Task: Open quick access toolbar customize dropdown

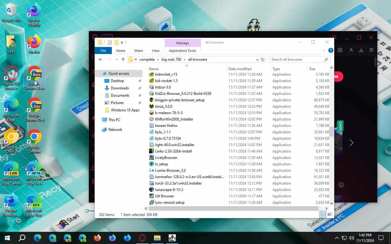Action: 122,42
